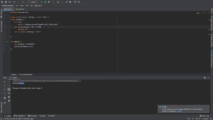
Task: Open the Run tool window bottom tab
Action: point(8,116)
